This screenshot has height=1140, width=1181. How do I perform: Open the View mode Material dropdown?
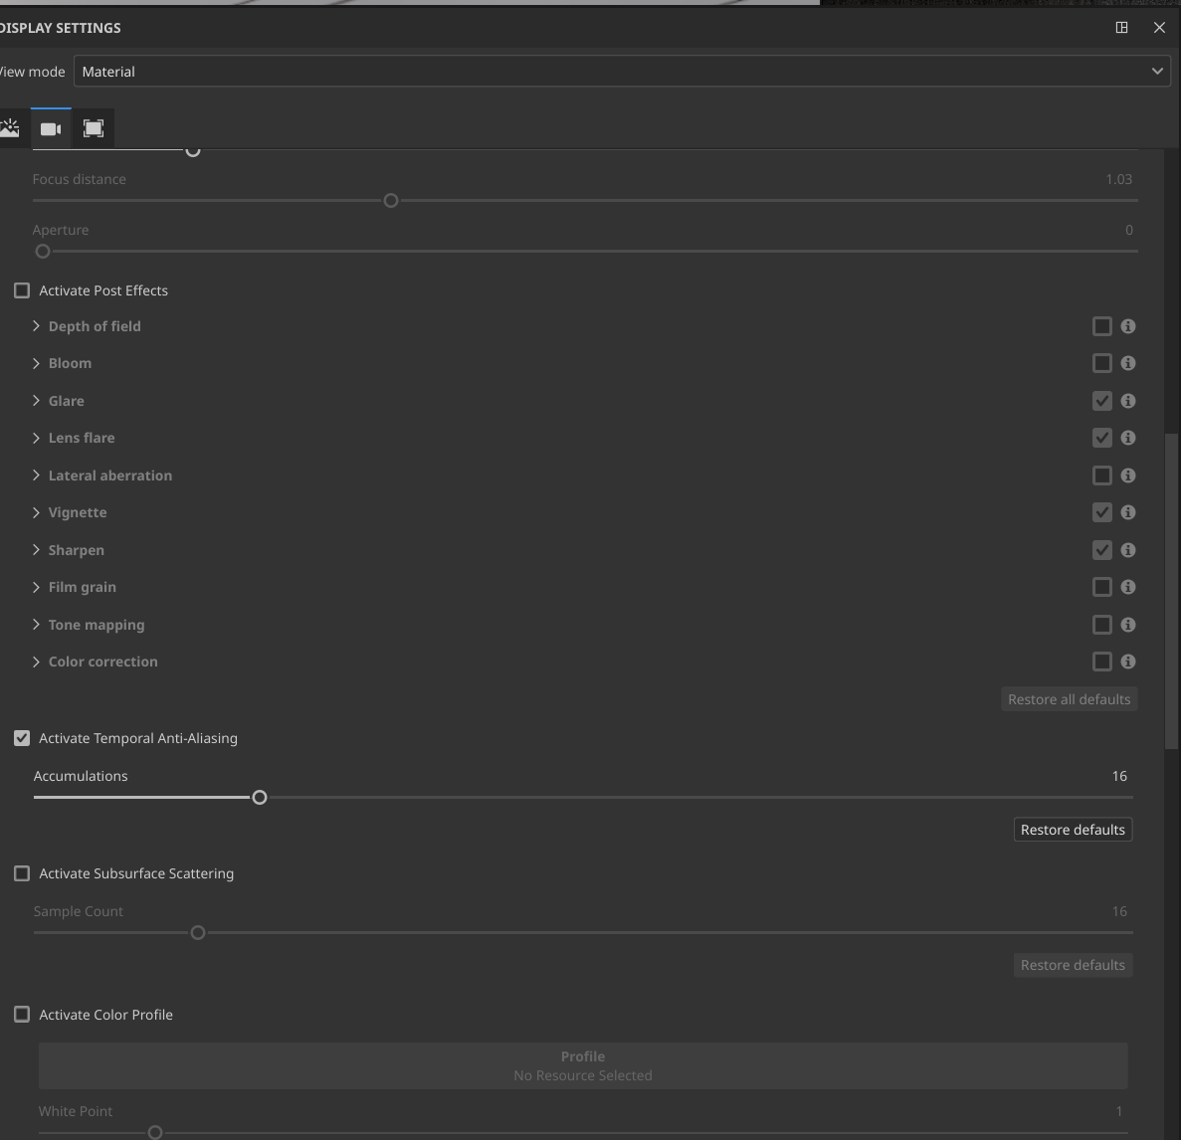622,72
